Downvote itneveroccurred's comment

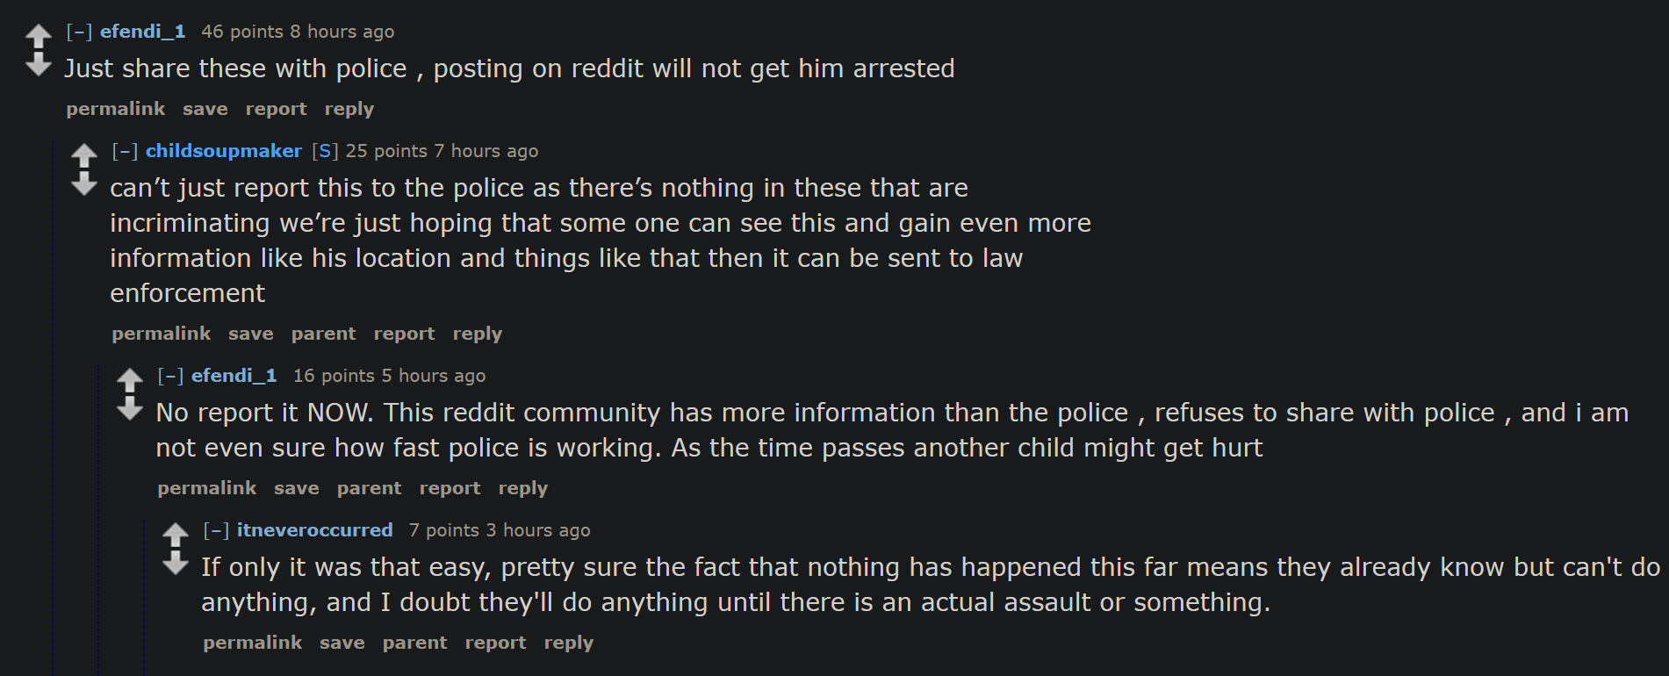click(x=176, y=563)
